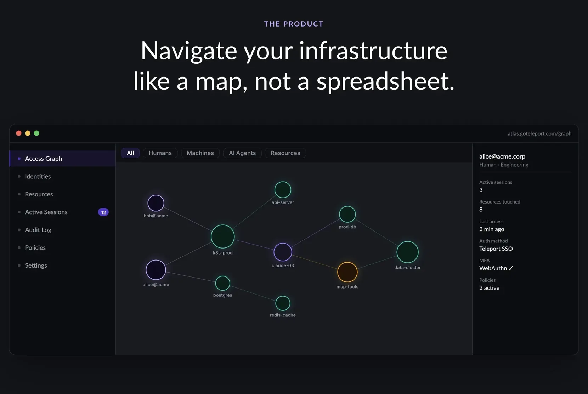Click the alice@acme node label
Viewport: 588px width, 394px height.
pos(156,285)
